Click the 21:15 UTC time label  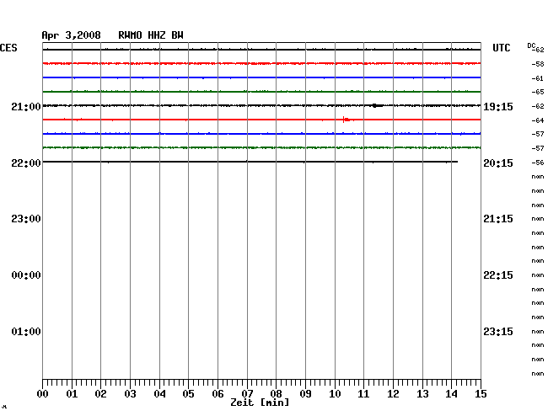click(498, 219)
